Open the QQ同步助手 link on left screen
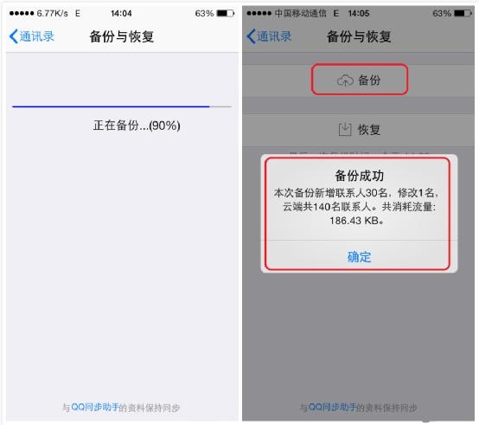The height and width of the screenshot is (425, 479). pyautogui.click(x=95, y=408)
